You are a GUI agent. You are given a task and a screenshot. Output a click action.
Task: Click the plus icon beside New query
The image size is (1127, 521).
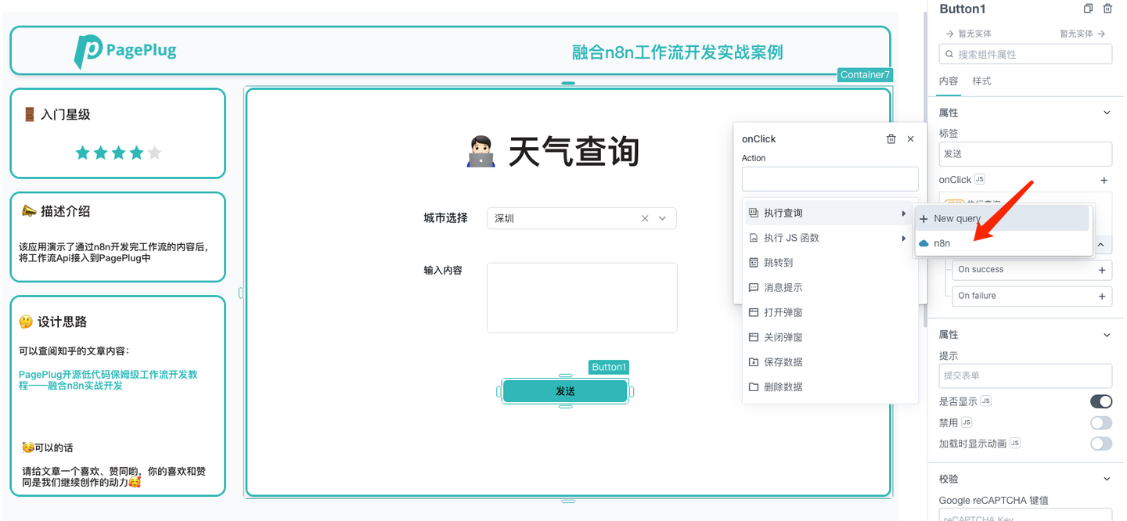(924, 219)
